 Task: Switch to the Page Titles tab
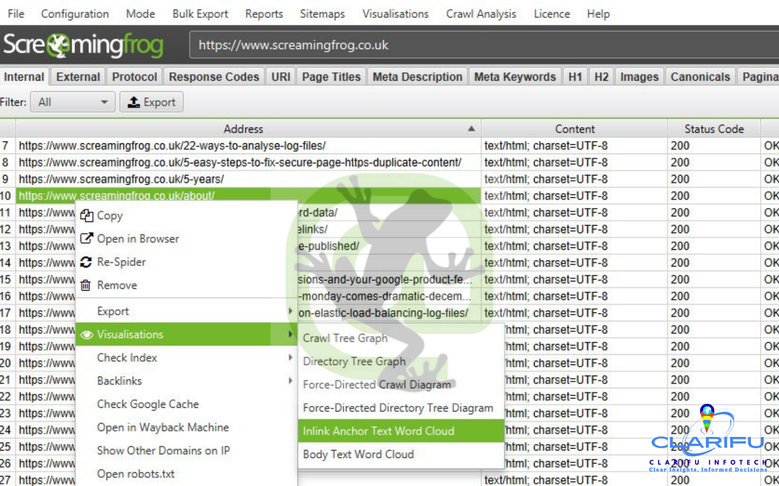tap(331, 77)
